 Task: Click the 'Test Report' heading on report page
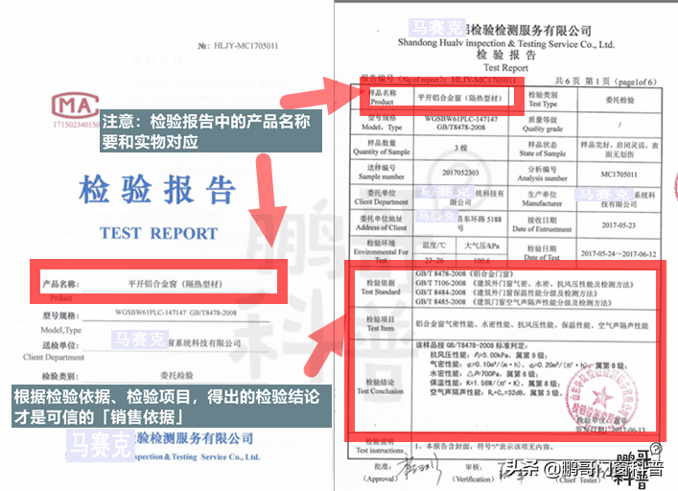tap(506, 67)
